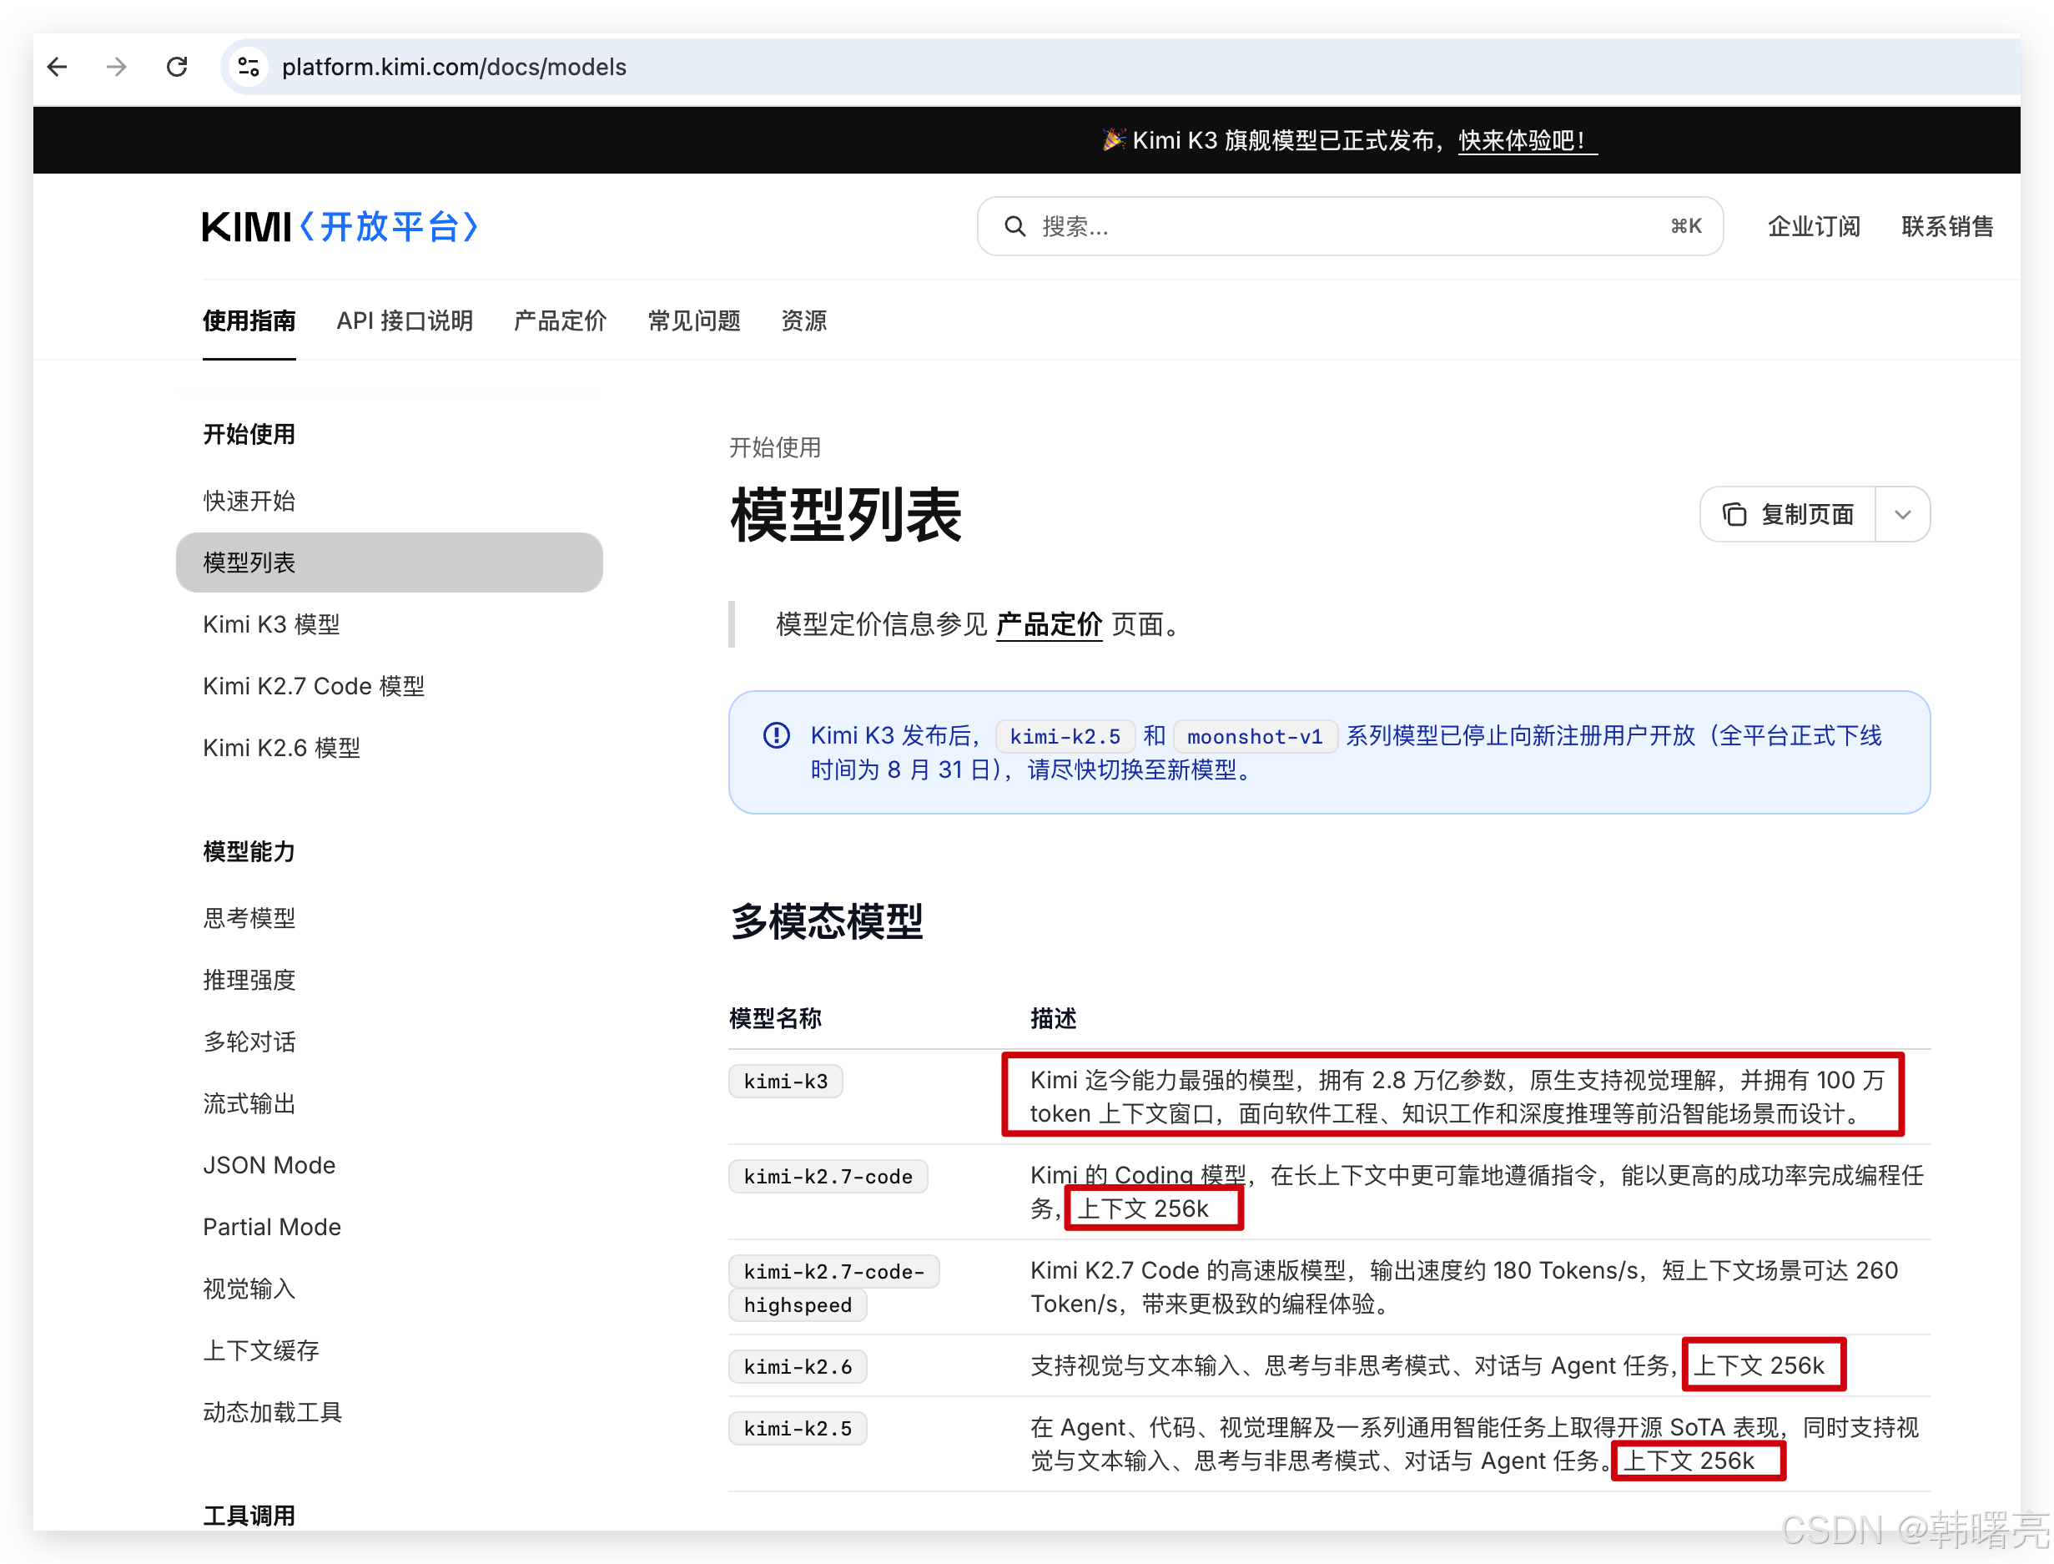Click the address bar URL platform.kimi.com/docs/models
The image size is (2054, 1564).
[454, 67]
